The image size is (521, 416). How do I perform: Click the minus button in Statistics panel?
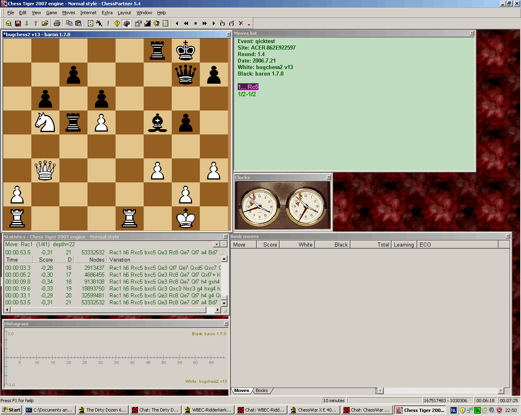(x=223, y=244)
